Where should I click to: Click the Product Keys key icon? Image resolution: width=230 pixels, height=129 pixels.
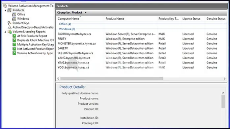coord(10,23)
